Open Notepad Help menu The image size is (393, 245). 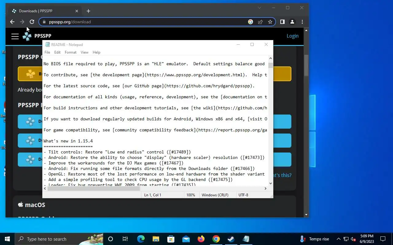click(96, 52)
